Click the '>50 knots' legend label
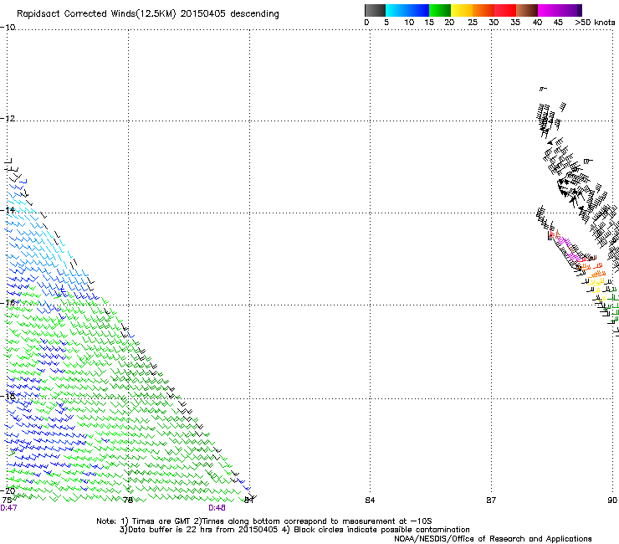This screenshot has height=544, width=619. [x=595, y=23]
